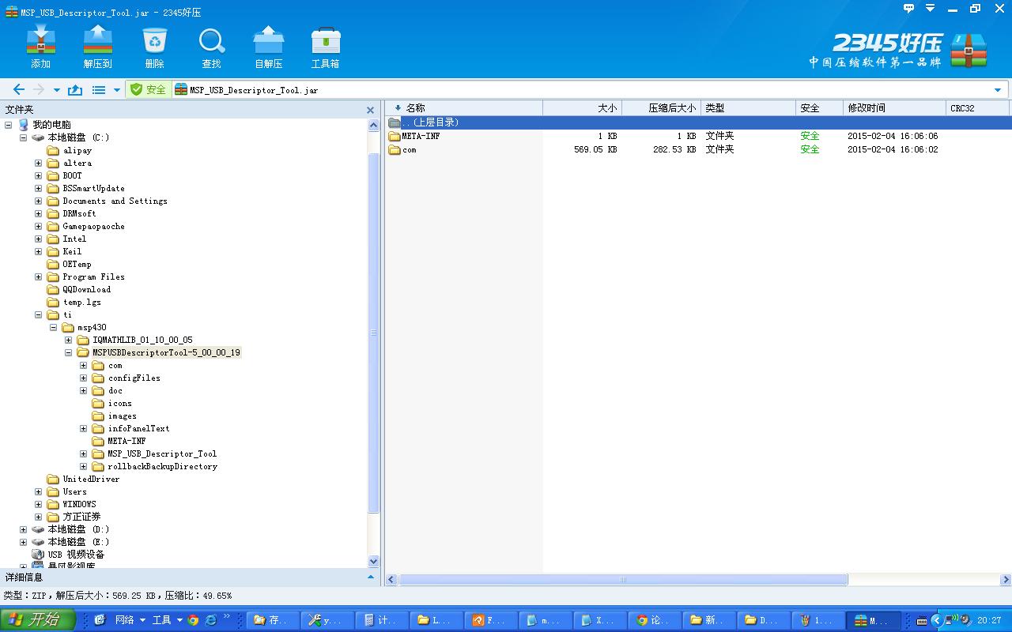This screenshot has width=1012, height=632.
Task: Click the 添加 (Add) toolbar icon
Action: tap(40, 47)
